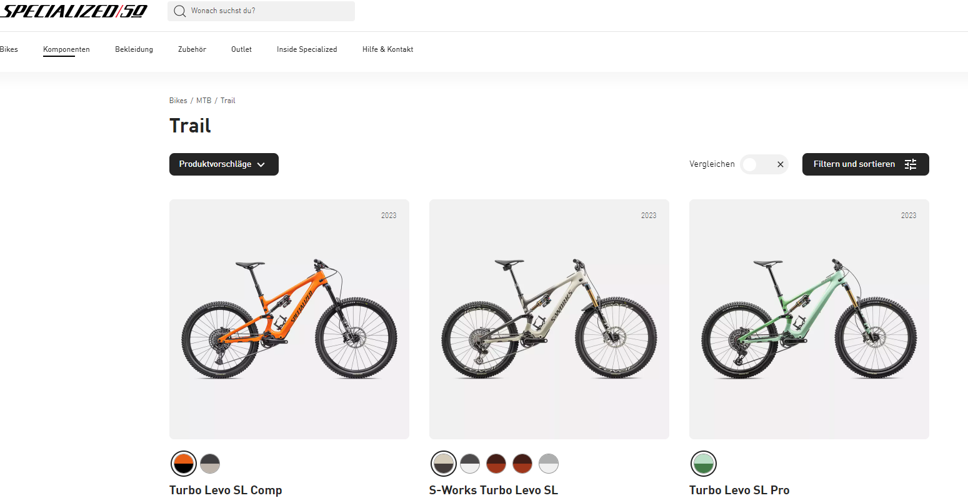Open the Turbo Levo SL Pro product title
The width and height of the screenshot is (968, 498).
(739, 490)
